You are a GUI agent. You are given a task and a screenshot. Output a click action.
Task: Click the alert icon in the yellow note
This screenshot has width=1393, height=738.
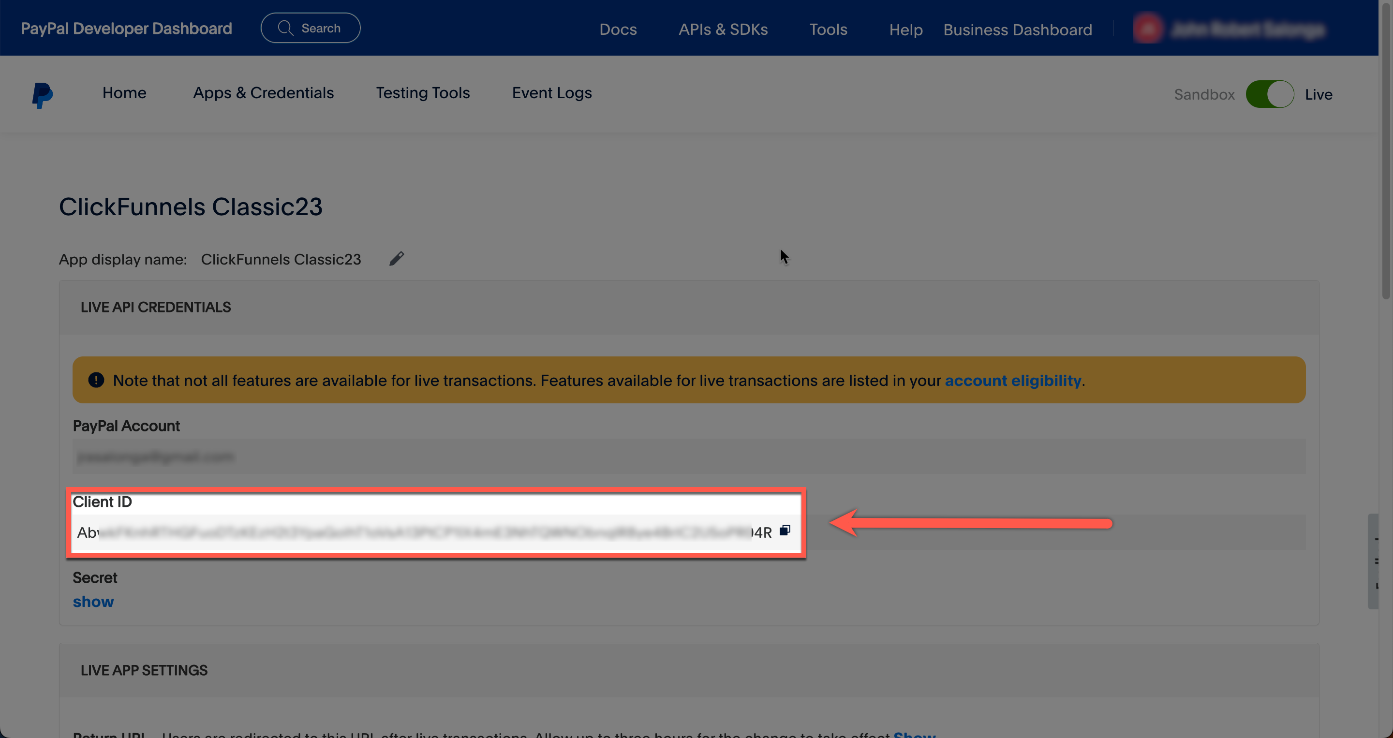96,380
